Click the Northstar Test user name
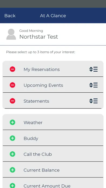Image resolution: width=106 pixels, height=188 pixels. click(39, 37)
